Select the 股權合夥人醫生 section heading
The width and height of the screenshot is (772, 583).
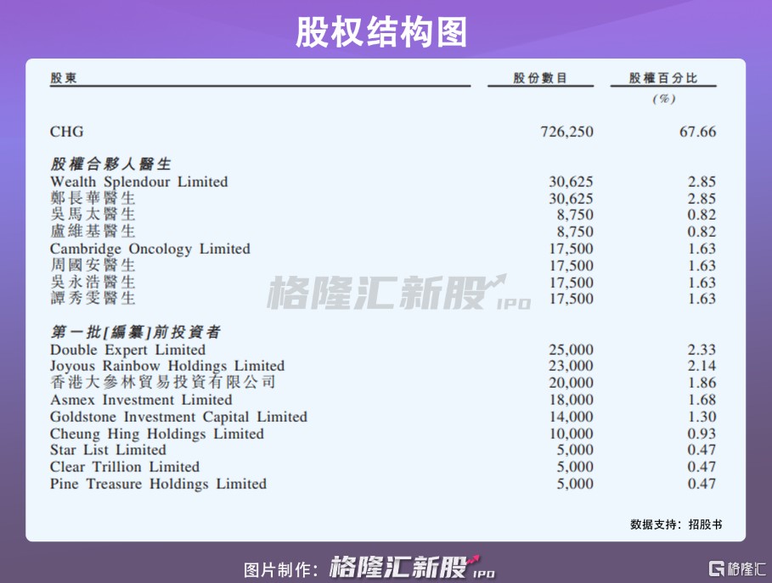110,164
